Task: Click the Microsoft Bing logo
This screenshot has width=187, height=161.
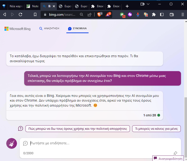Action: tap(17, 29)
